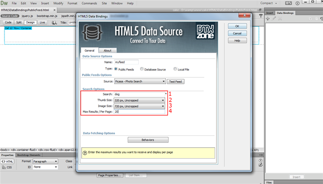Open the Commands menu
The image size is (323, 184).
[x=89, y=3]
